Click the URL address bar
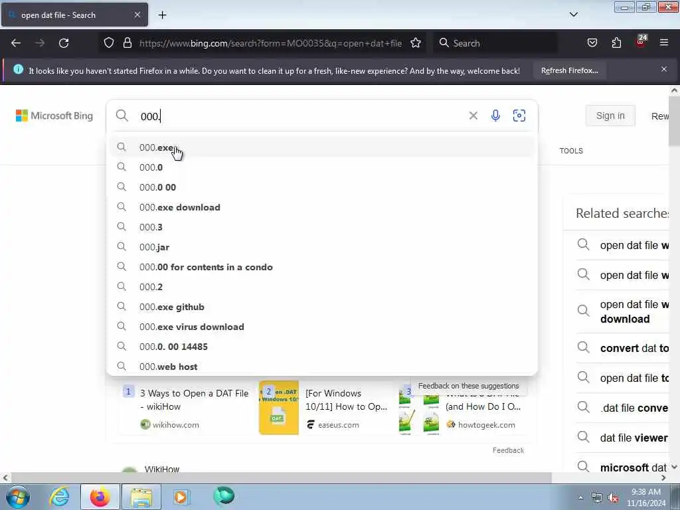This screenshot has width=680, height=510. (x=270, y=43)
